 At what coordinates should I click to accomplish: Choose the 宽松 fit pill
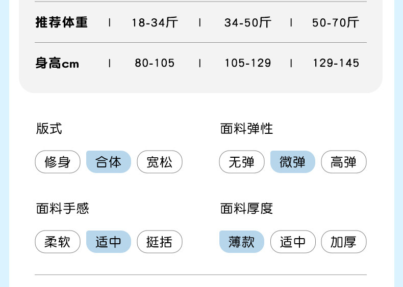click(x=160, y=162)
